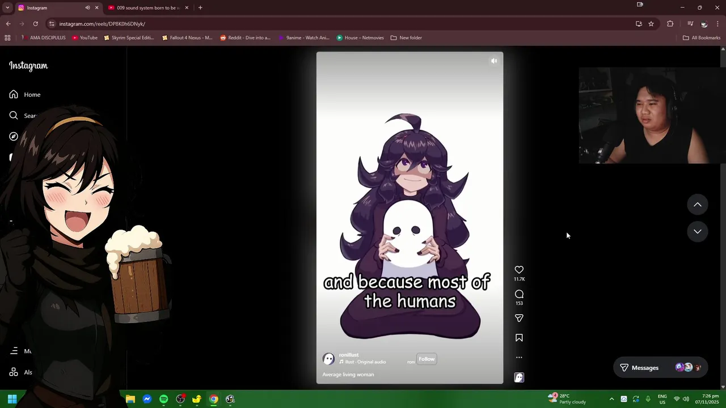The width and height of the screenshot is (726, 408).
Task: Open Explore compass icon in the sidebar
Action: tap(14, 137)
